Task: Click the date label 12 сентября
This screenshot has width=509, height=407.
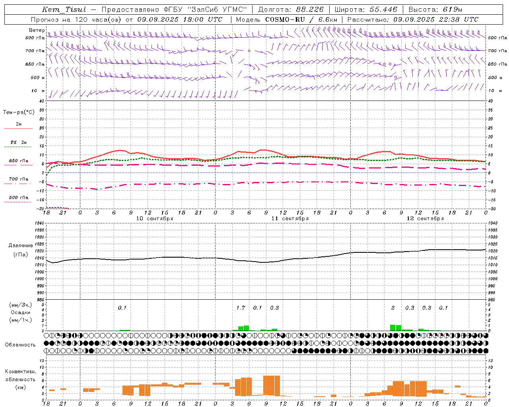Action: [x=425, y=219]
